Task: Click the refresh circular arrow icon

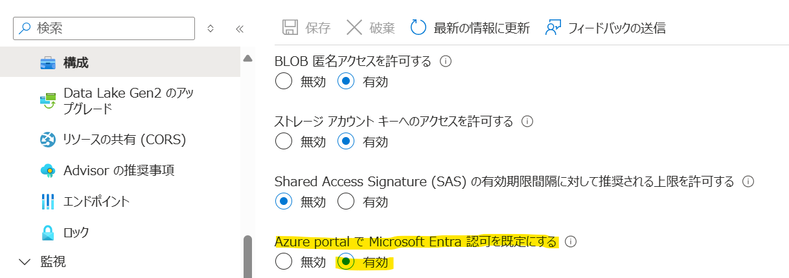Action: point(418,27)
